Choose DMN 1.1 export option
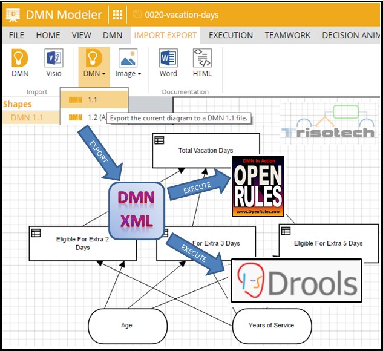Image resolution: width=383 pixels, height=351 pixels. (93, 100)
